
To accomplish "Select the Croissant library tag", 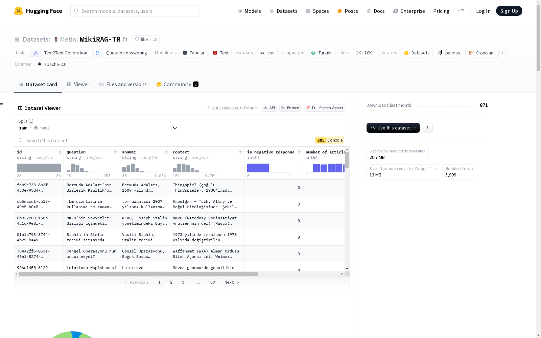I will [x=482, y=53].
